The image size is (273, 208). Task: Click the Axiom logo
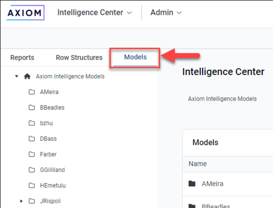(25, 12)
